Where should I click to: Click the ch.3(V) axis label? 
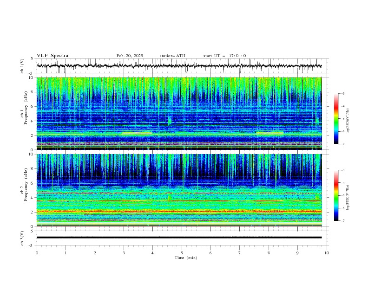coord(22,238)
